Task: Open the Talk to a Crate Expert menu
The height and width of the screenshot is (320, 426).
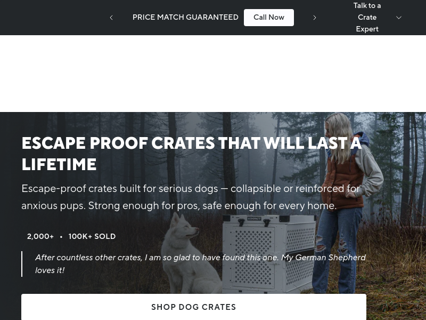Action: [x=367, y=18]
